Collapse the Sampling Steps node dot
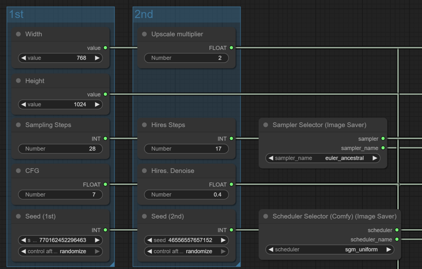The height and width of the screenshot is (269, 422). tap(18, 125)
